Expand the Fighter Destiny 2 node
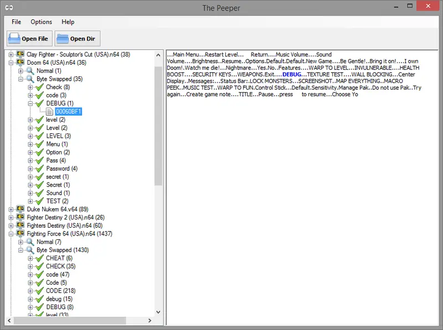This screenshot has height=330, width=443. tap(11, 217)
